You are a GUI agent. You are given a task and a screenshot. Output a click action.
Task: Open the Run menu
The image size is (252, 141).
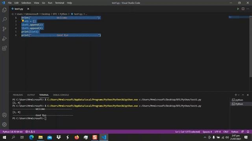(50, 3)
